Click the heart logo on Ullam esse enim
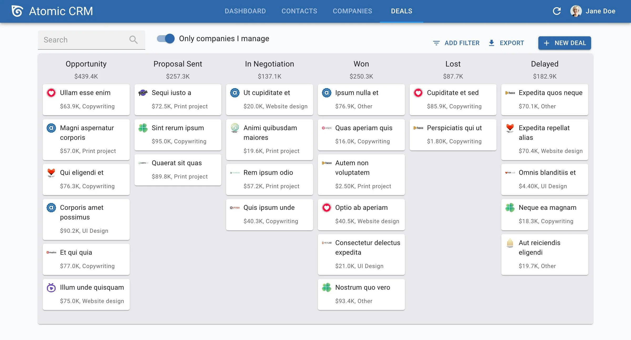This screenshot has height=340, width=631. point(51,93)
